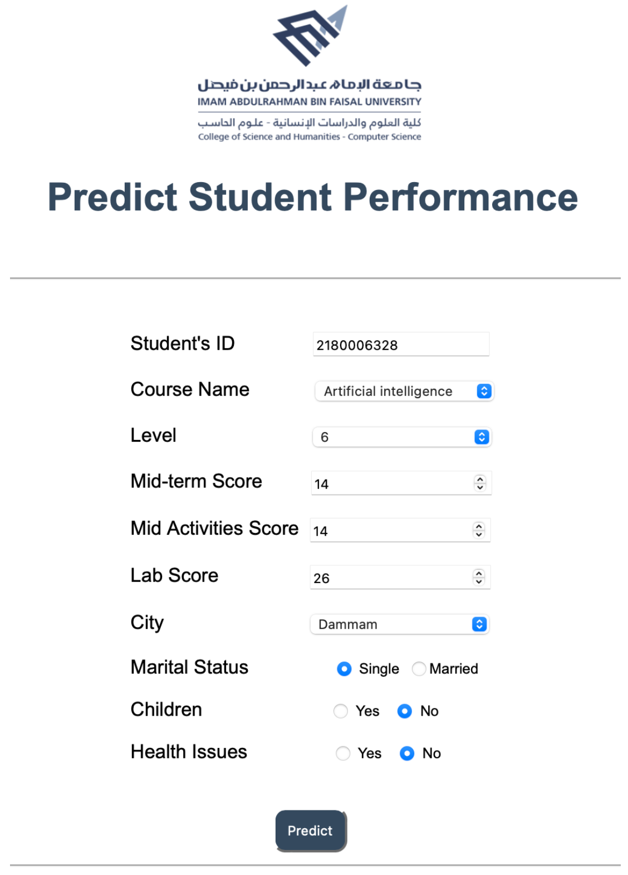Expand the Level dropdown showing 6
This screenshot has width=628, height=875.
(402, 437)
